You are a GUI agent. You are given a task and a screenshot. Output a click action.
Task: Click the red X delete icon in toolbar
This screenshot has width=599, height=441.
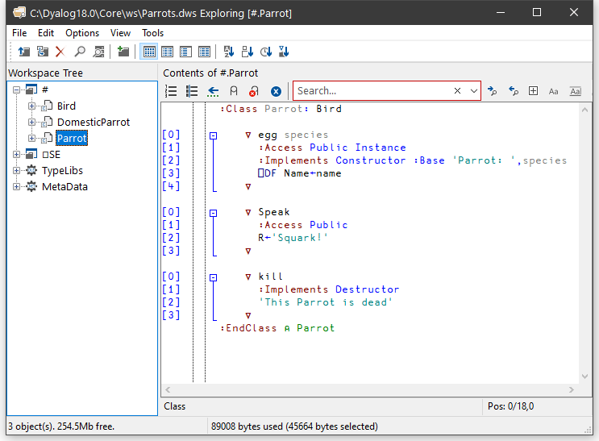(x=60, y=52)
